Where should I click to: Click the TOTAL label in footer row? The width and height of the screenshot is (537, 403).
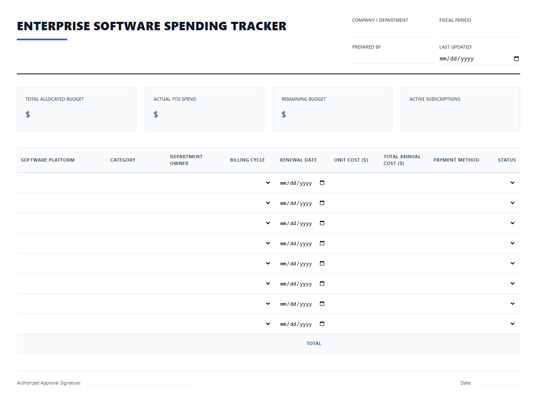pyautogui.click(x=314, y=343)
